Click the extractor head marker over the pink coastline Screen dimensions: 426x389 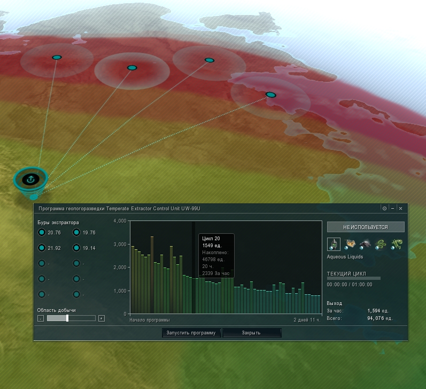click(x=270, y=95)
